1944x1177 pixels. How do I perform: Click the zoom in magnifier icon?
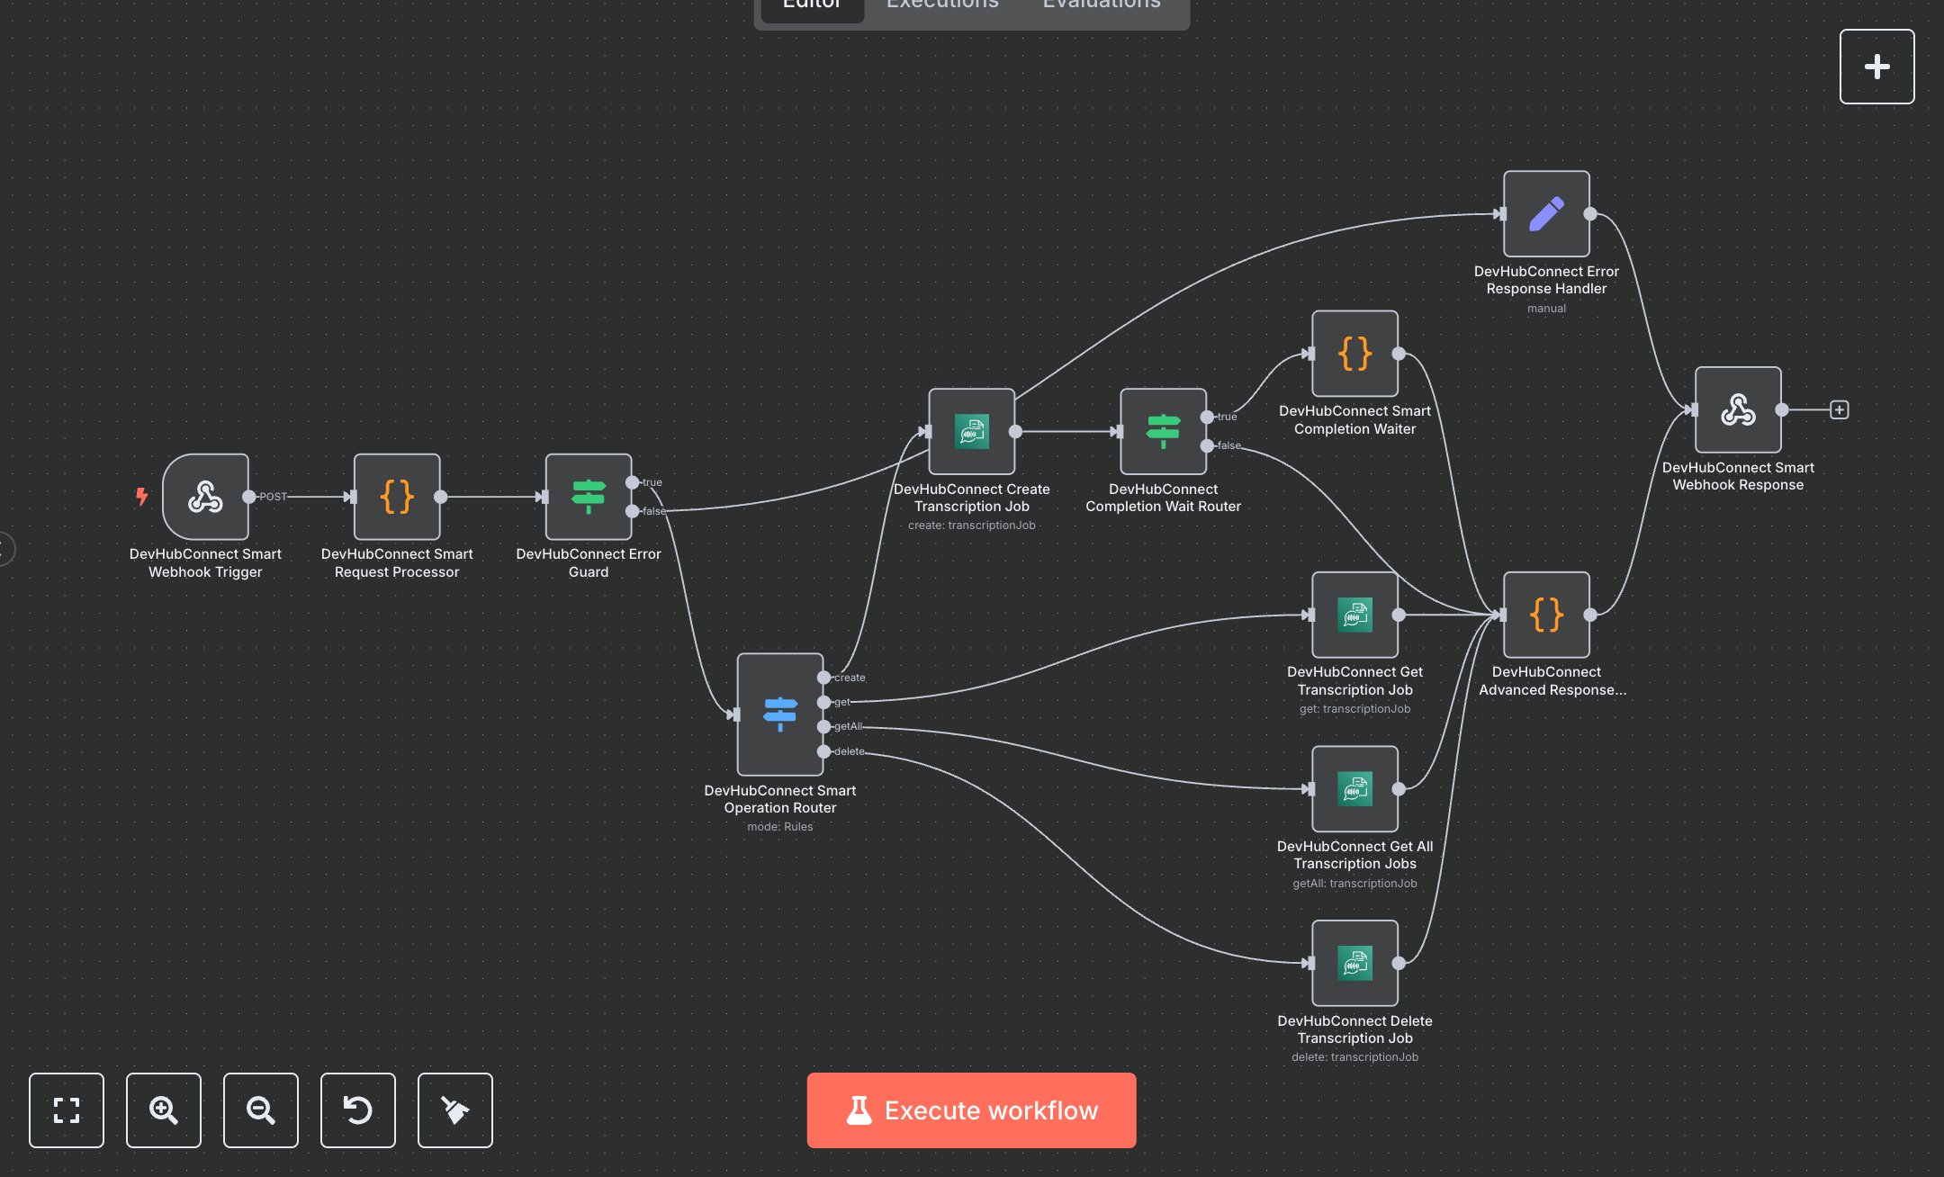coord(164,1110)
